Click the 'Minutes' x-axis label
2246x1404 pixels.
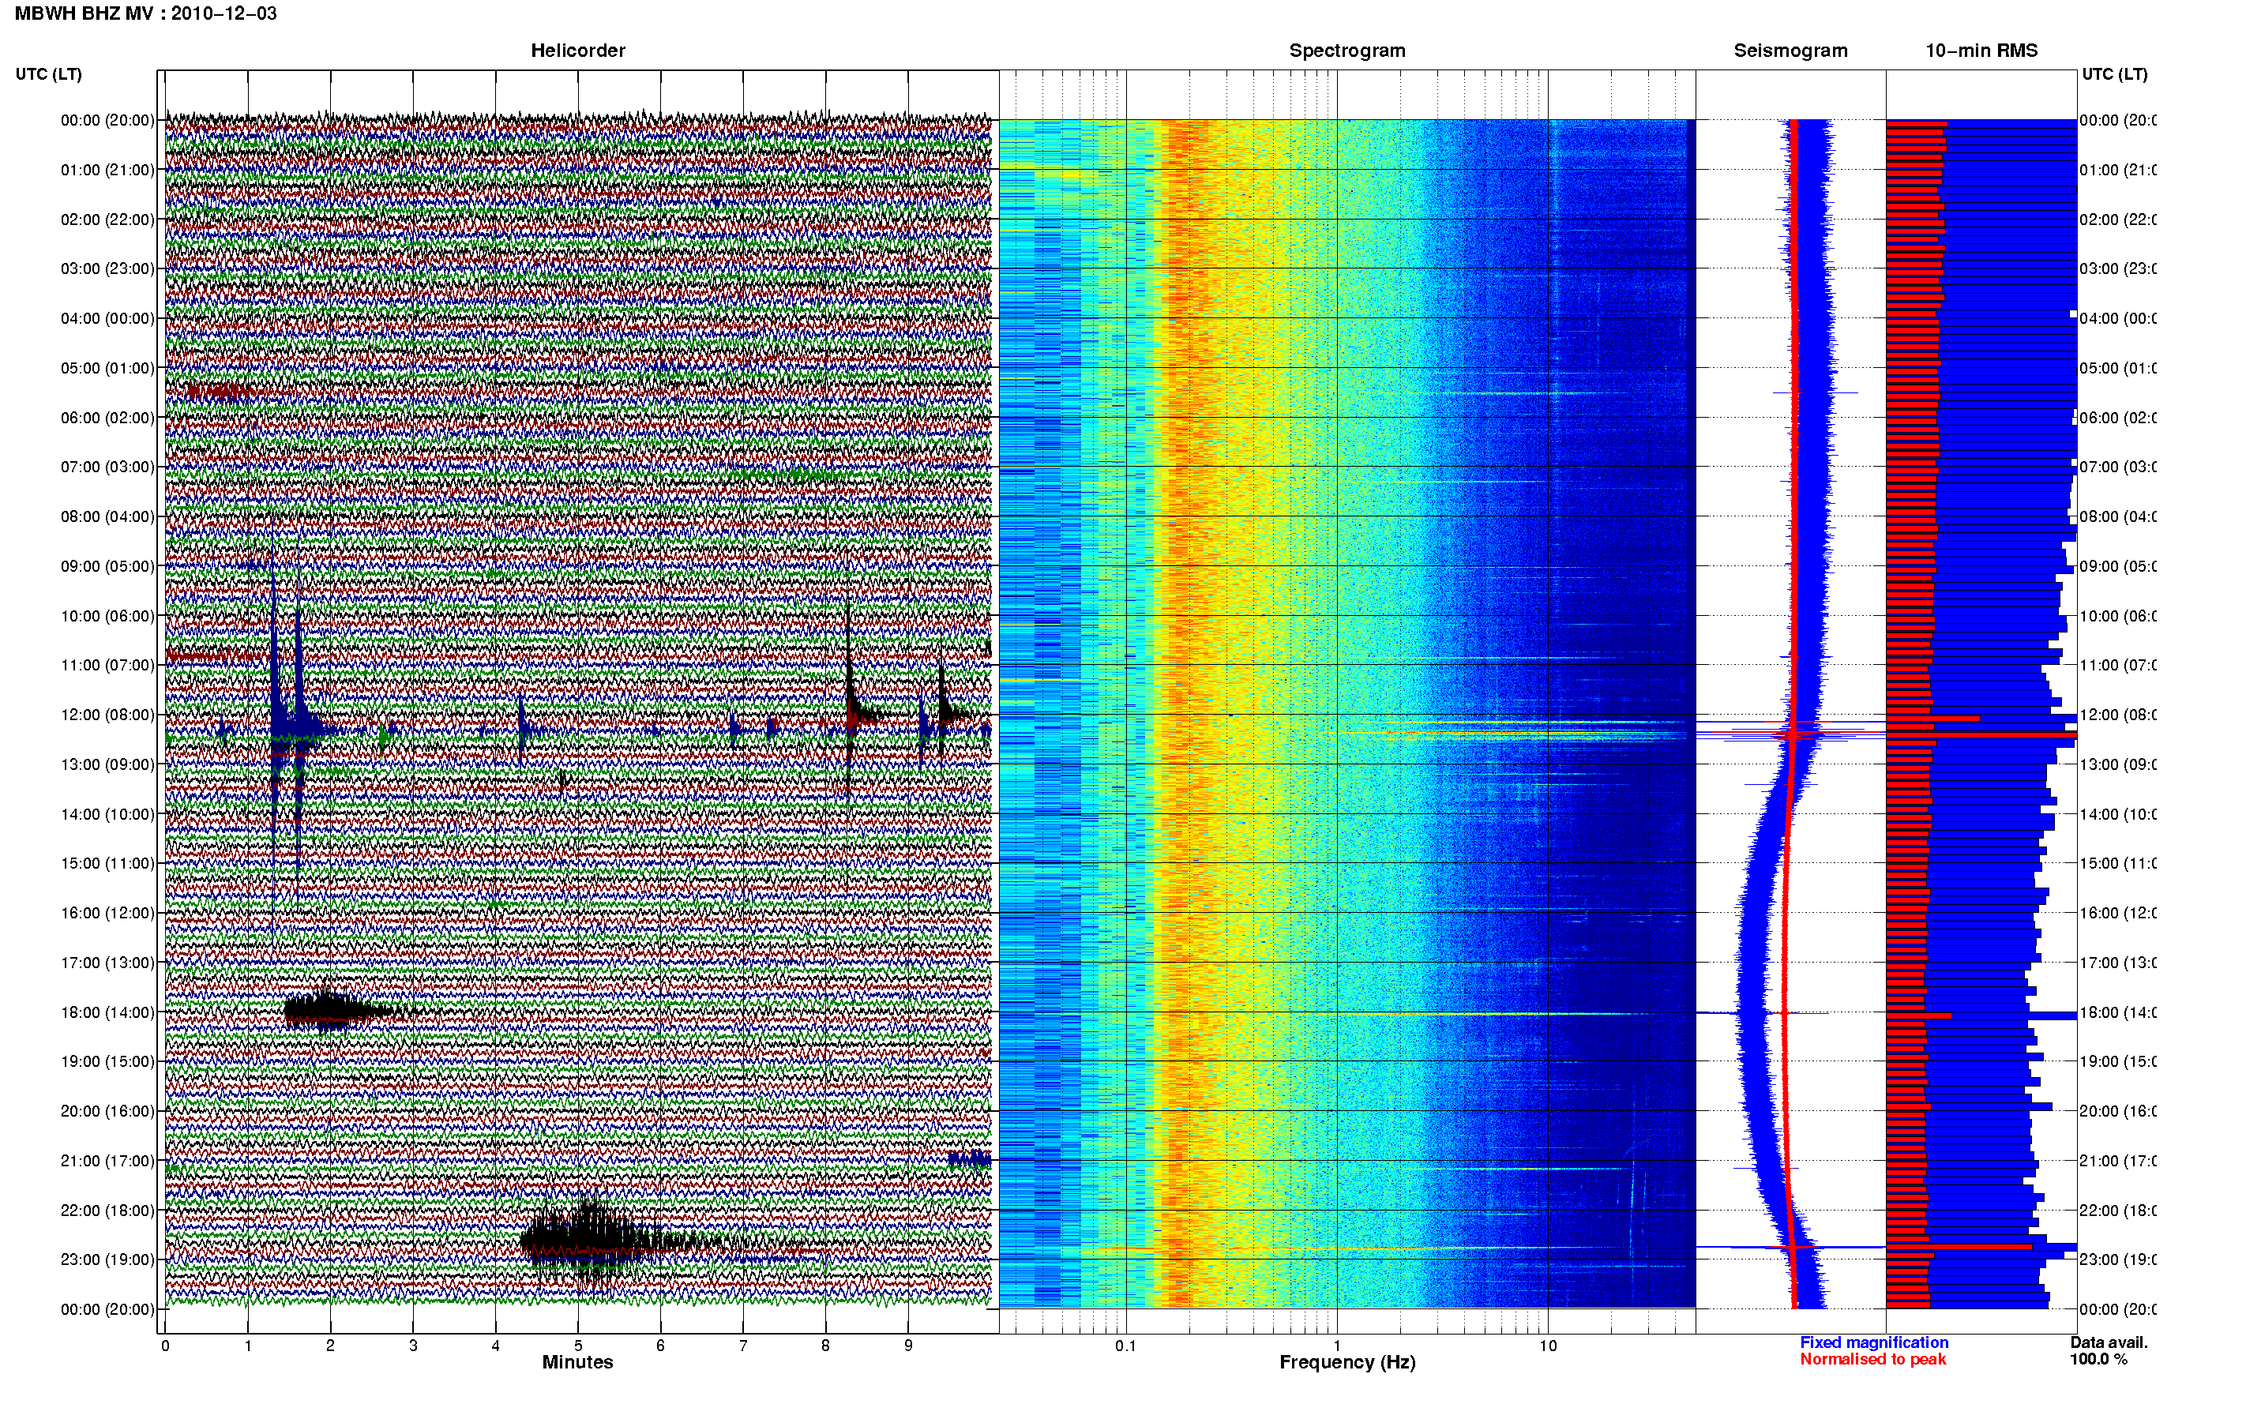577,1362
